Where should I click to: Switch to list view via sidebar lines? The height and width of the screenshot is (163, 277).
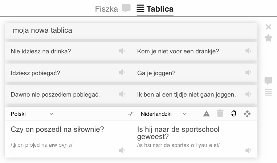(x=268, y=92)
